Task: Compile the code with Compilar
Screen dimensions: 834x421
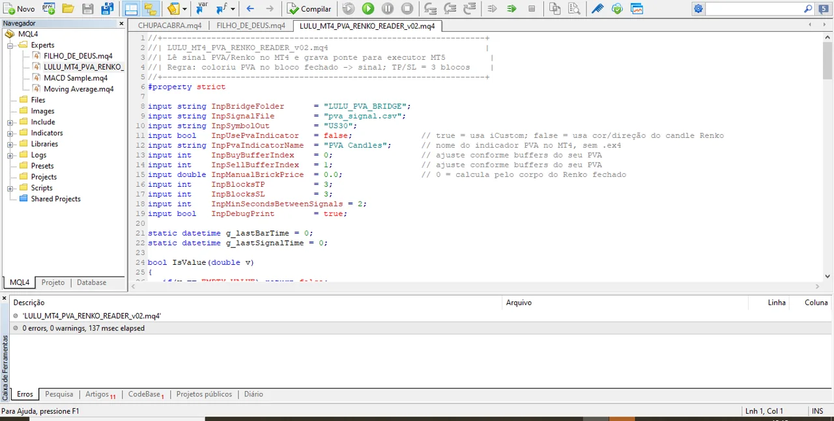Action: coord(309,8)
